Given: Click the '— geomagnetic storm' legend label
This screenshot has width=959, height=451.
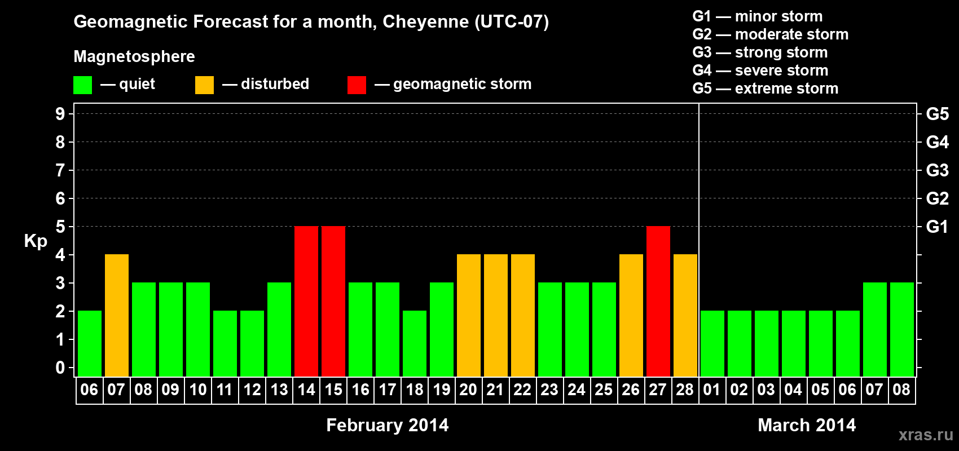Looking at the screenshot, I should [x=453, y=84].
